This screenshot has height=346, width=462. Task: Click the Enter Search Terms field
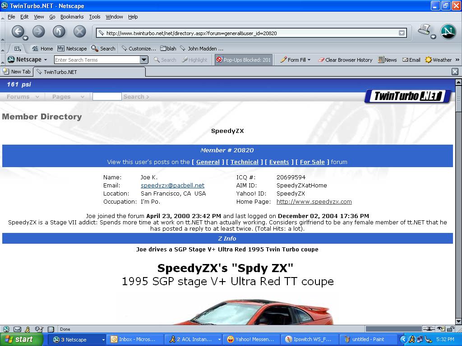pyautogui.click(x=97, y=60)
